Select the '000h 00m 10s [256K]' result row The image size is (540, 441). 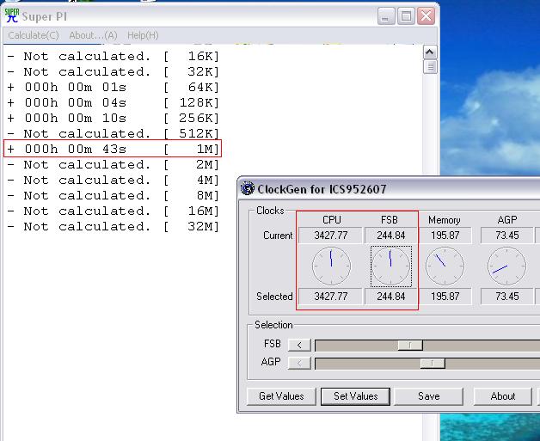[113, 118]
